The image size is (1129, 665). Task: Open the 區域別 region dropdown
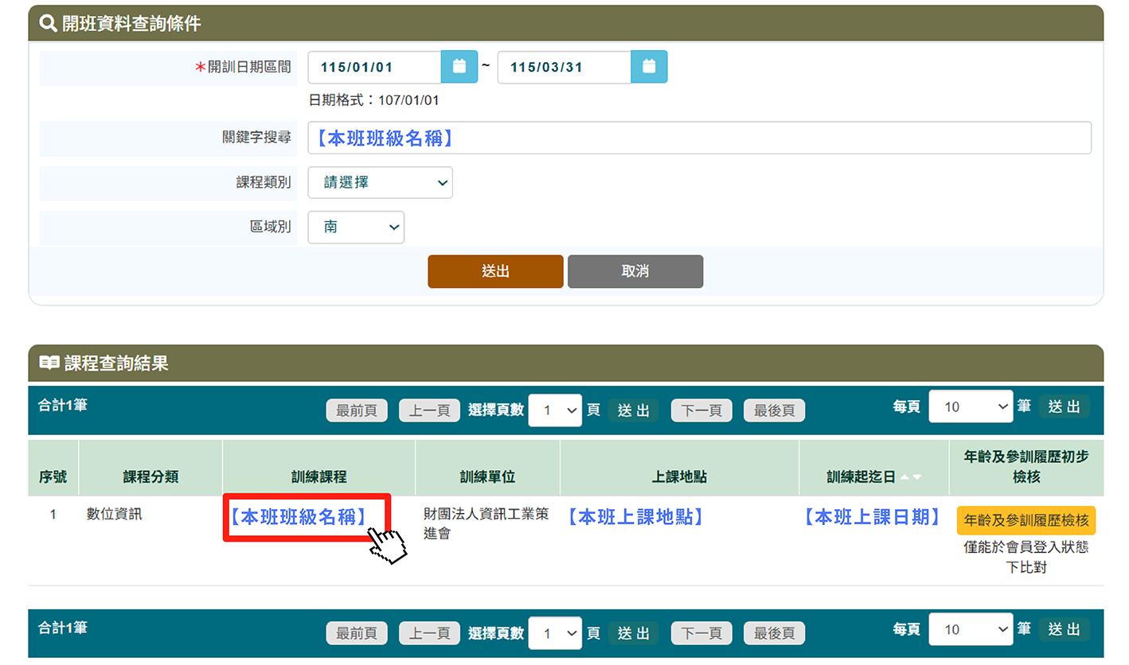tap(356, 227)
